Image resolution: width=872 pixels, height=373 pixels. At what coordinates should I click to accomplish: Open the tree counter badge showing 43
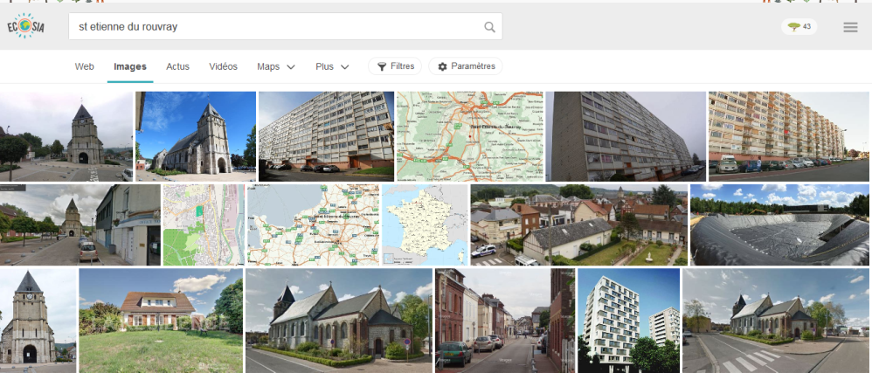(799, 27)
